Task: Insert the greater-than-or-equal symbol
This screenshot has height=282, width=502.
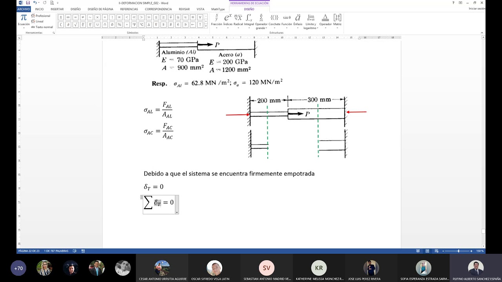Action: coord(164,17)
